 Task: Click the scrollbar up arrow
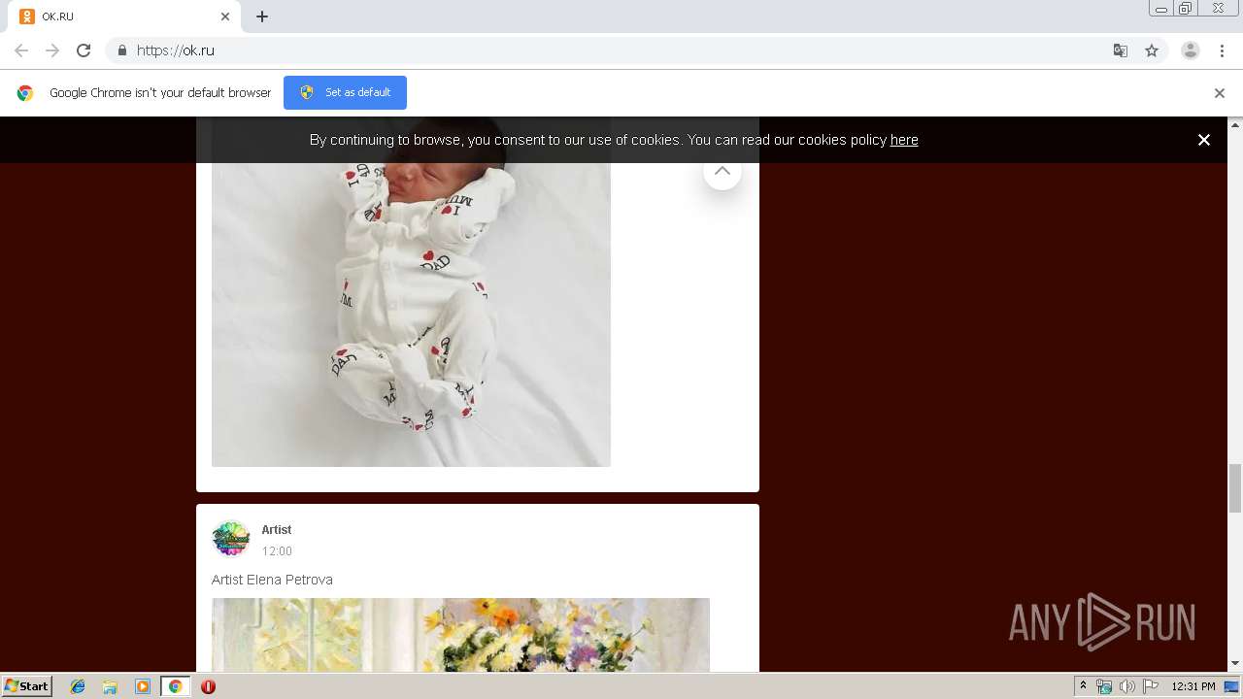1235,124
